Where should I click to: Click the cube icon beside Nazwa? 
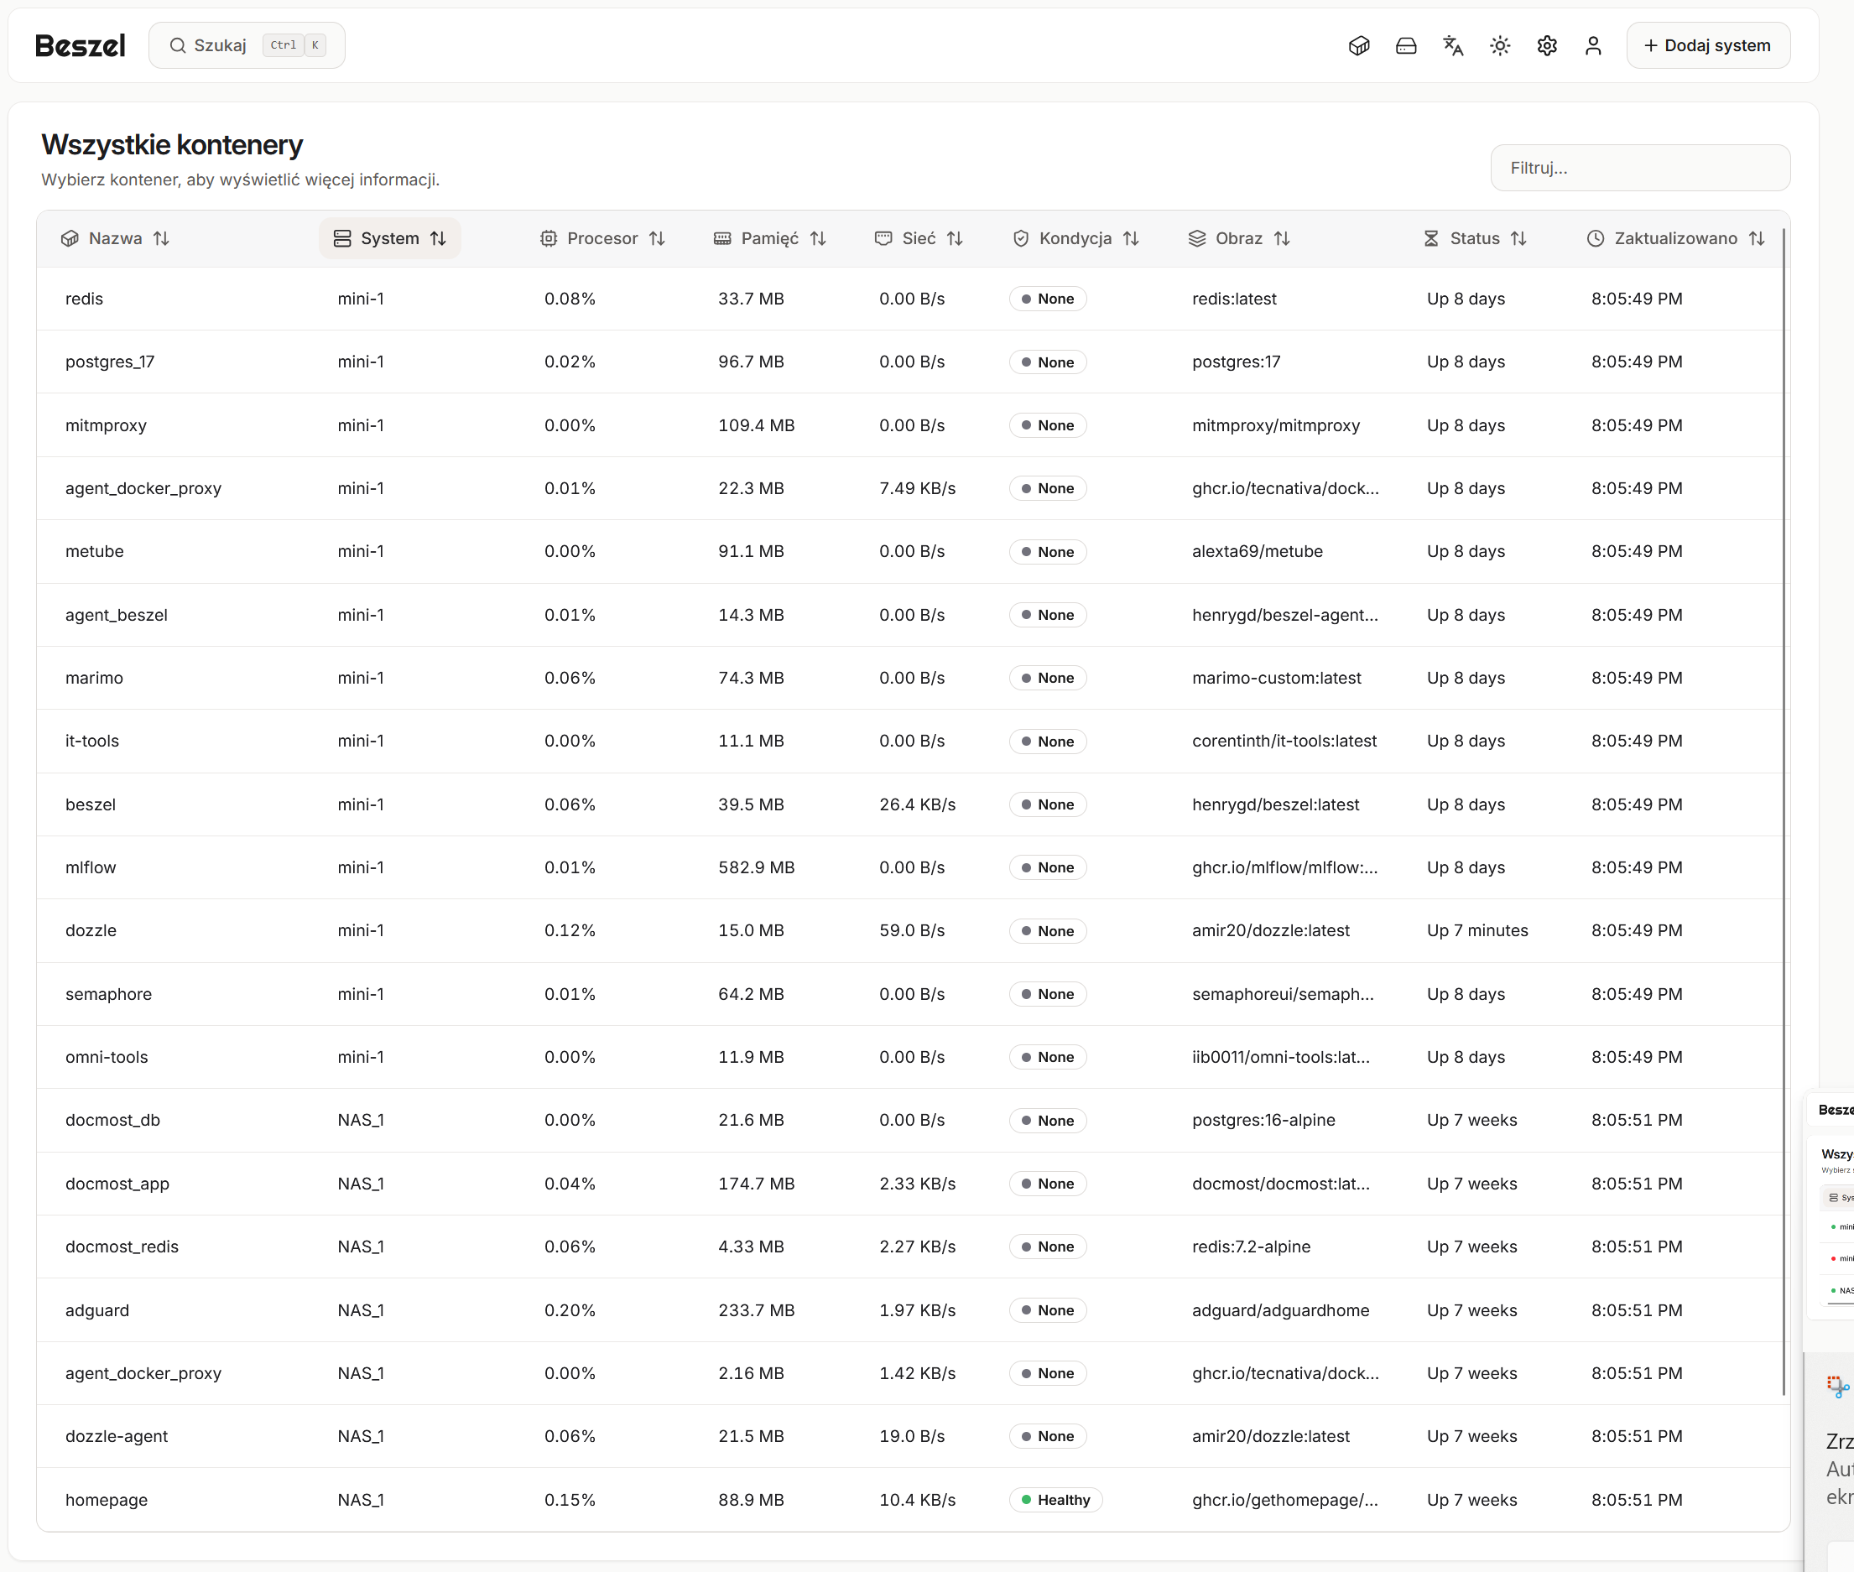click(x=70, y=238)
